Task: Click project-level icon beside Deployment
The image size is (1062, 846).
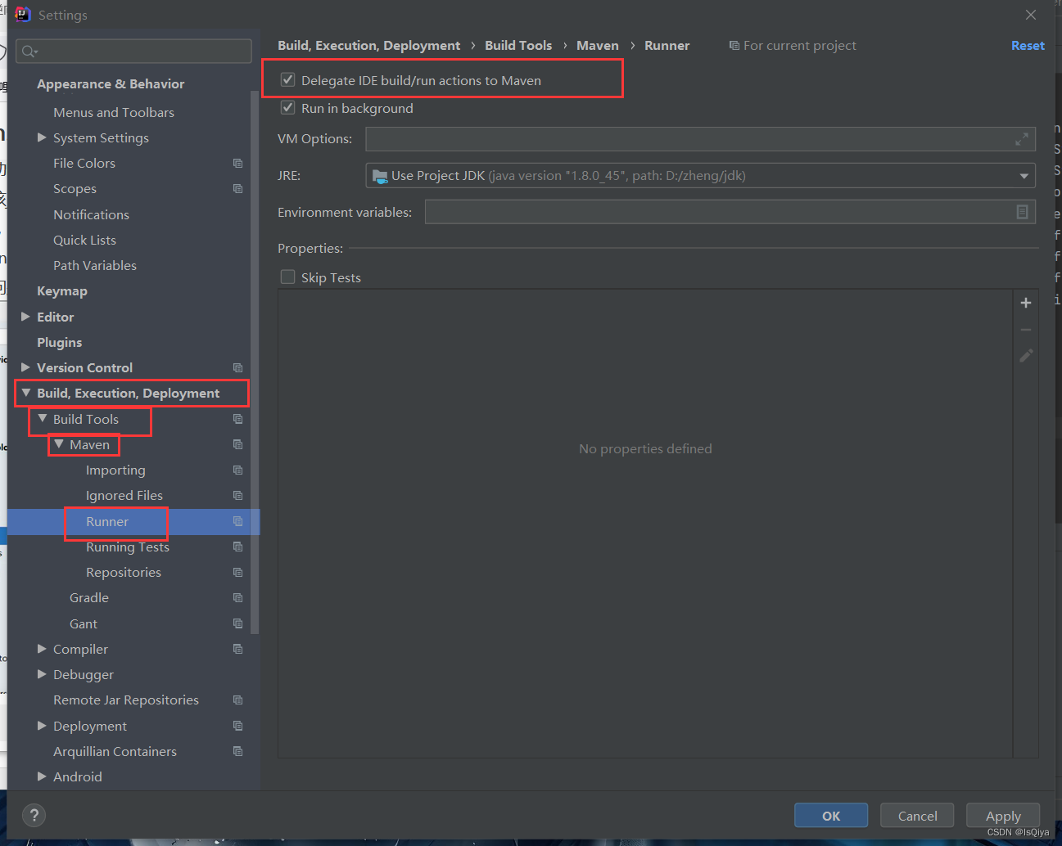Action: (x=237, y=726)
